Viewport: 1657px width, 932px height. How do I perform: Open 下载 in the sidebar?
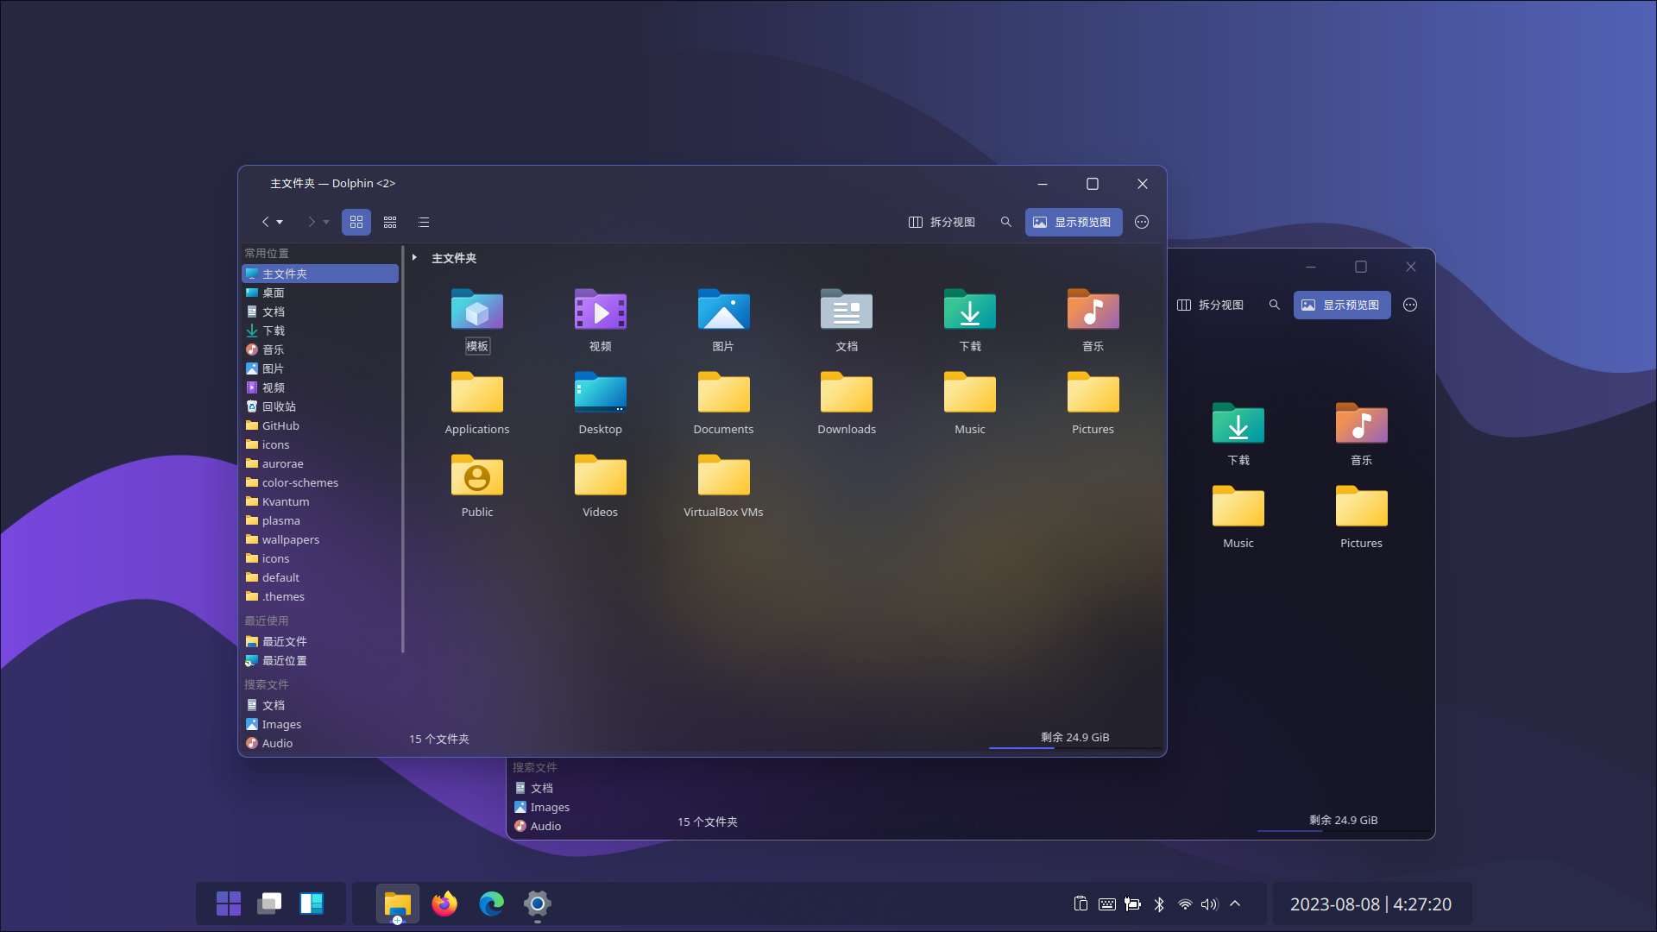point(320,331)
